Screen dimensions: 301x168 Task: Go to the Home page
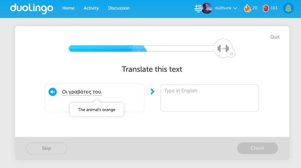point(68,8)
